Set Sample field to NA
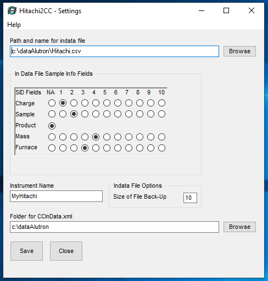Image resolution: width=268 pixels, height=281 pixels. [x=52, y=114]
